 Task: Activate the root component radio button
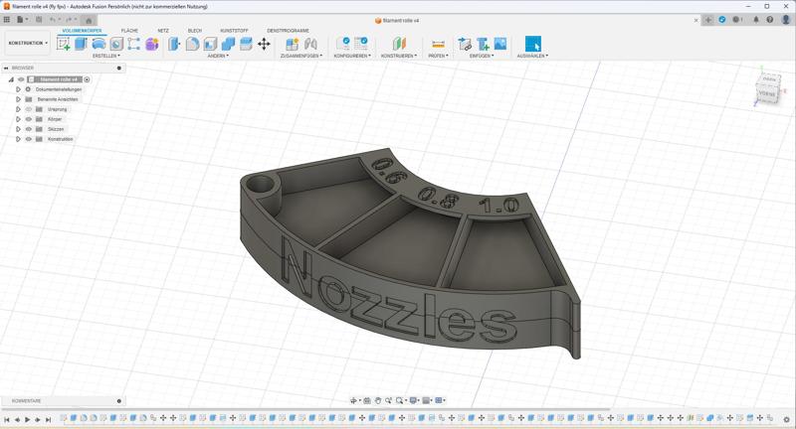(87, 79)
